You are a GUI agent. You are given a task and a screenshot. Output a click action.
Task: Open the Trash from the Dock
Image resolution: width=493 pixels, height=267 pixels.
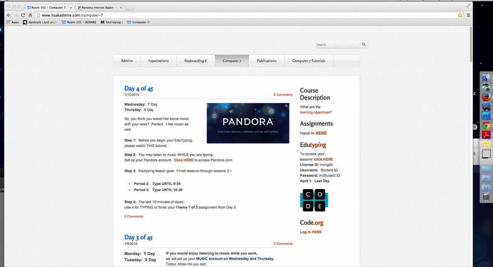pyautogui.click(x=486, y=197)
